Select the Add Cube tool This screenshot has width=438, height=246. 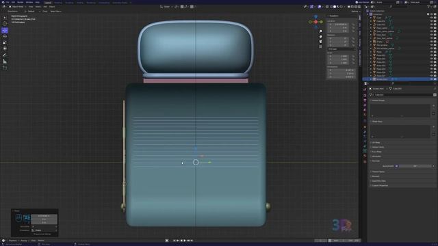(5, 68)
